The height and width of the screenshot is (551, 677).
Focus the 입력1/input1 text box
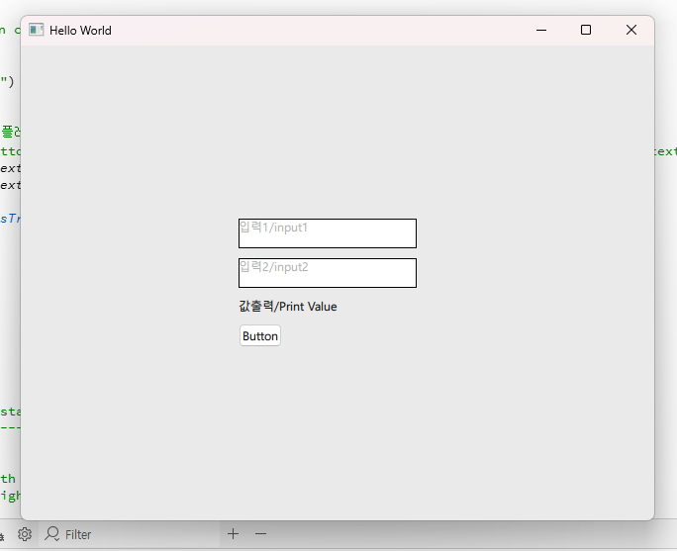click(327, 233)
